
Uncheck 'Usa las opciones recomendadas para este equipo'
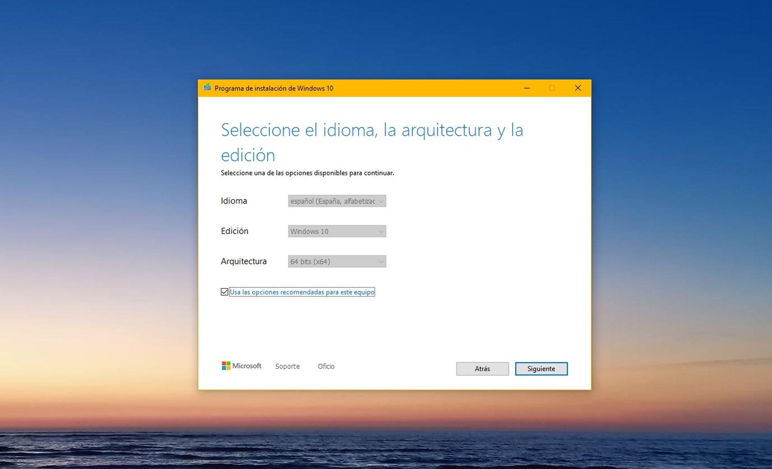point(224,292)
